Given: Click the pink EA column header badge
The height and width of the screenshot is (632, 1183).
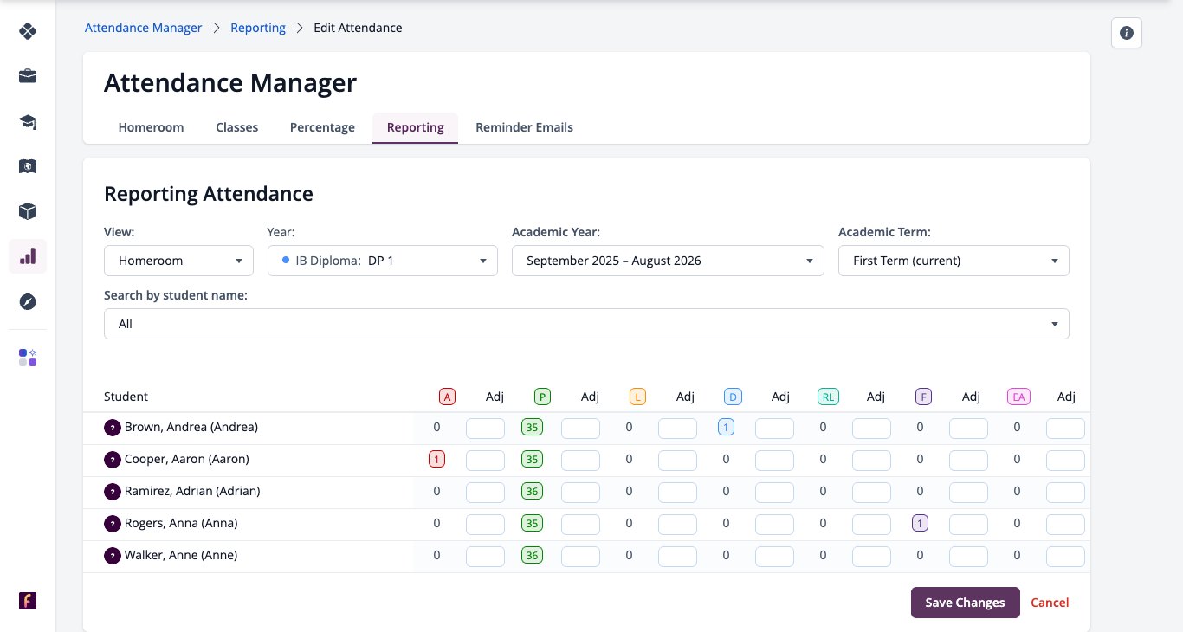Looking at the screenshot, I should click(1018, 397).
